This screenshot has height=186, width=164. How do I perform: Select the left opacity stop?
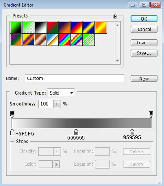point(12,114)
